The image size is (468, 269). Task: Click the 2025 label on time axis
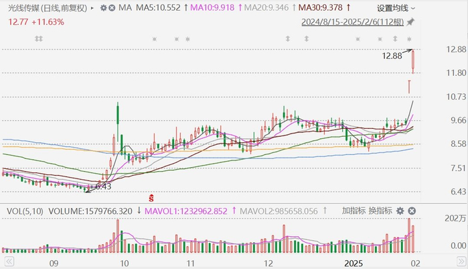(x=354, y=264)
